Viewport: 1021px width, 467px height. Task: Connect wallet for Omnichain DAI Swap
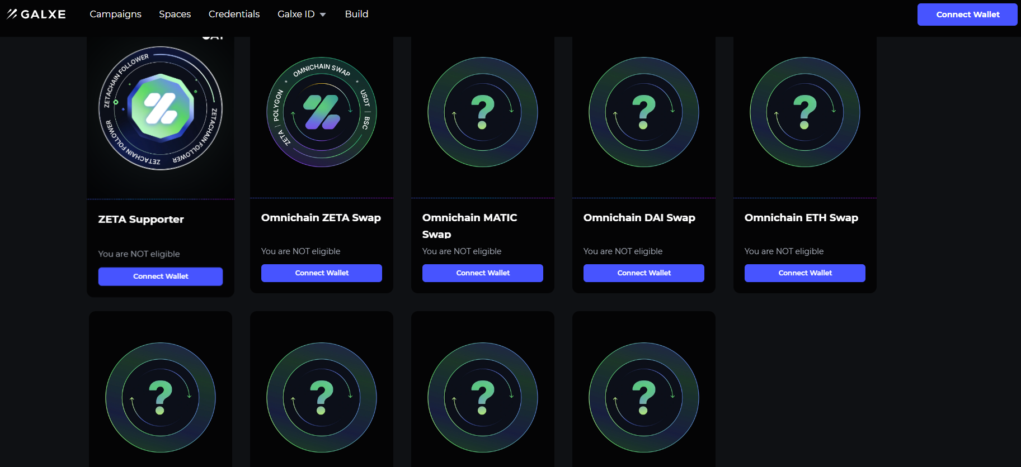644,273
